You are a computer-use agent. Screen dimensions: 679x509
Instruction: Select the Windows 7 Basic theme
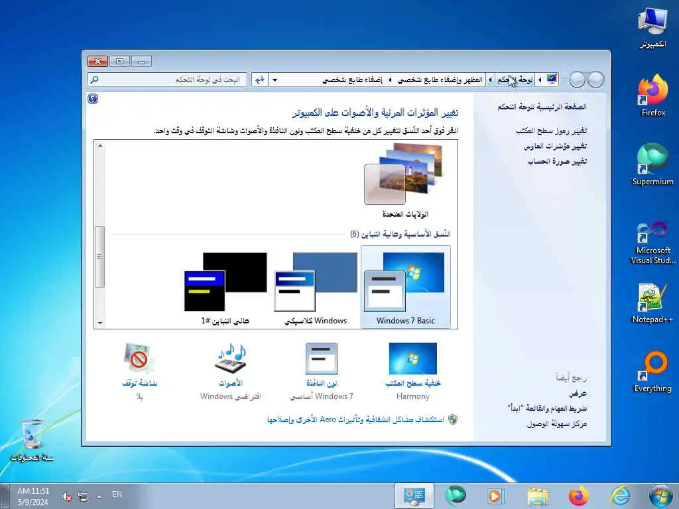coord(405,286)
